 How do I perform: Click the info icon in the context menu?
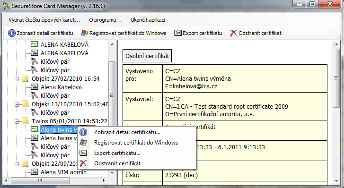pos(83,132)
